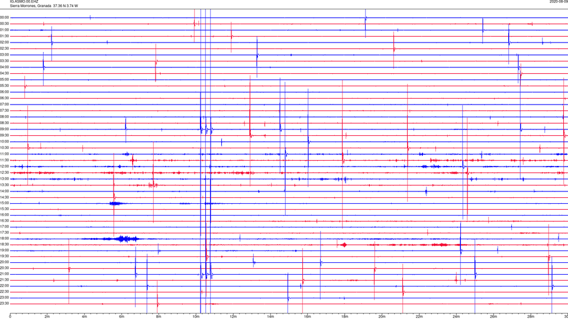Select the 12:30 row label
The width and height of the screenshot is (568, 319).
pos(5,172)
